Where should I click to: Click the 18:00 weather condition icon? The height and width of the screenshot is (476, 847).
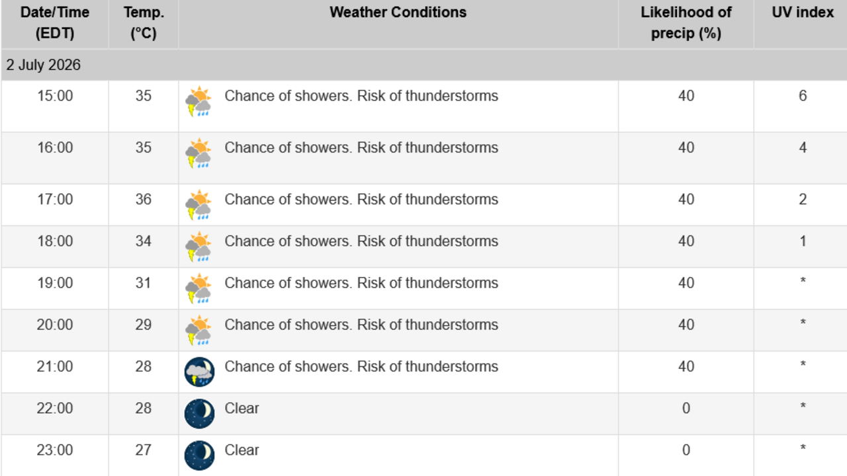coord(199,247)
